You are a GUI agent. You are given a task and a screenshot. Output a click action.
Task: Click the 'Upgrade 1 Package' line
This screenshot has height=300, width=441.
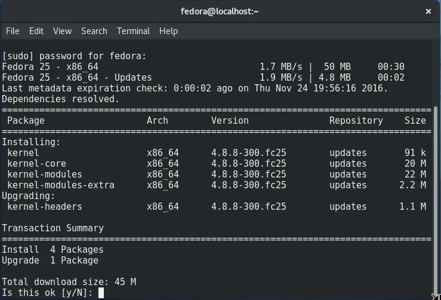click(x=50, y=261)
